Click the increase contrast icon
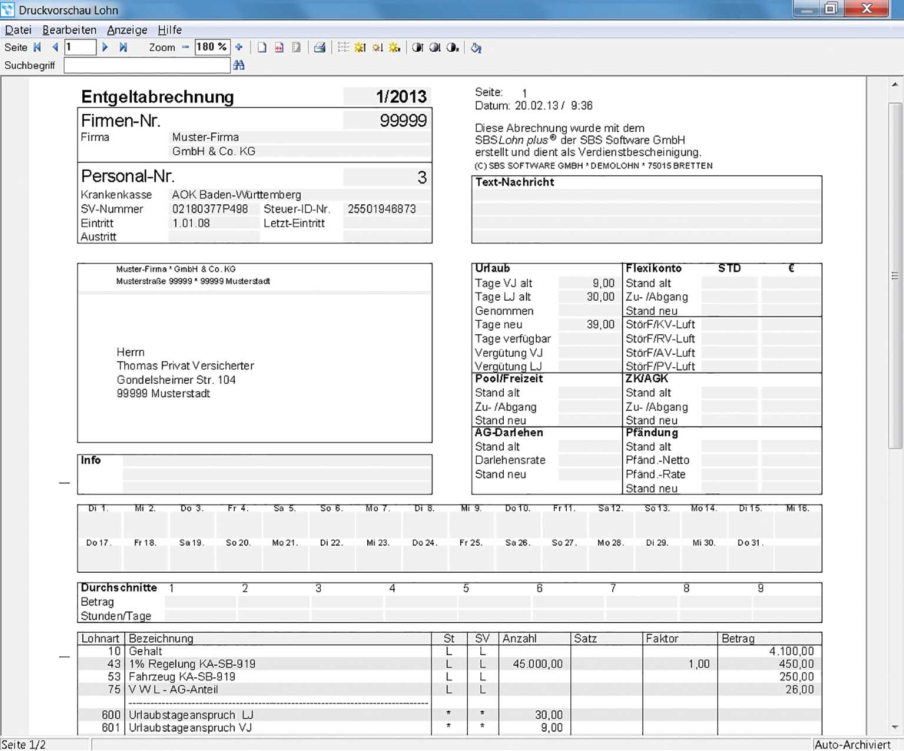Viewport: 904px width, 751px height. coord(417,48)
